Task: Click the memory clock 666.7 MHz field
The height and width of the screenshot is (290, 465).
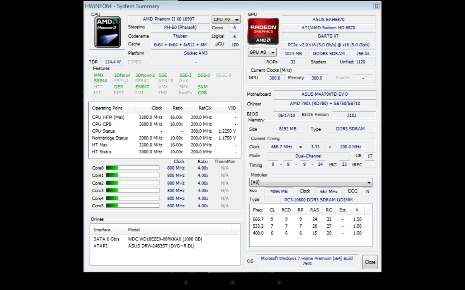Action: click(282, 147)
